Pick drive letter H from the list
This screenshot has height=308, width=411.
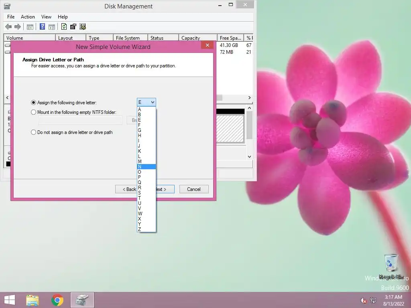[x=146, y=136]
